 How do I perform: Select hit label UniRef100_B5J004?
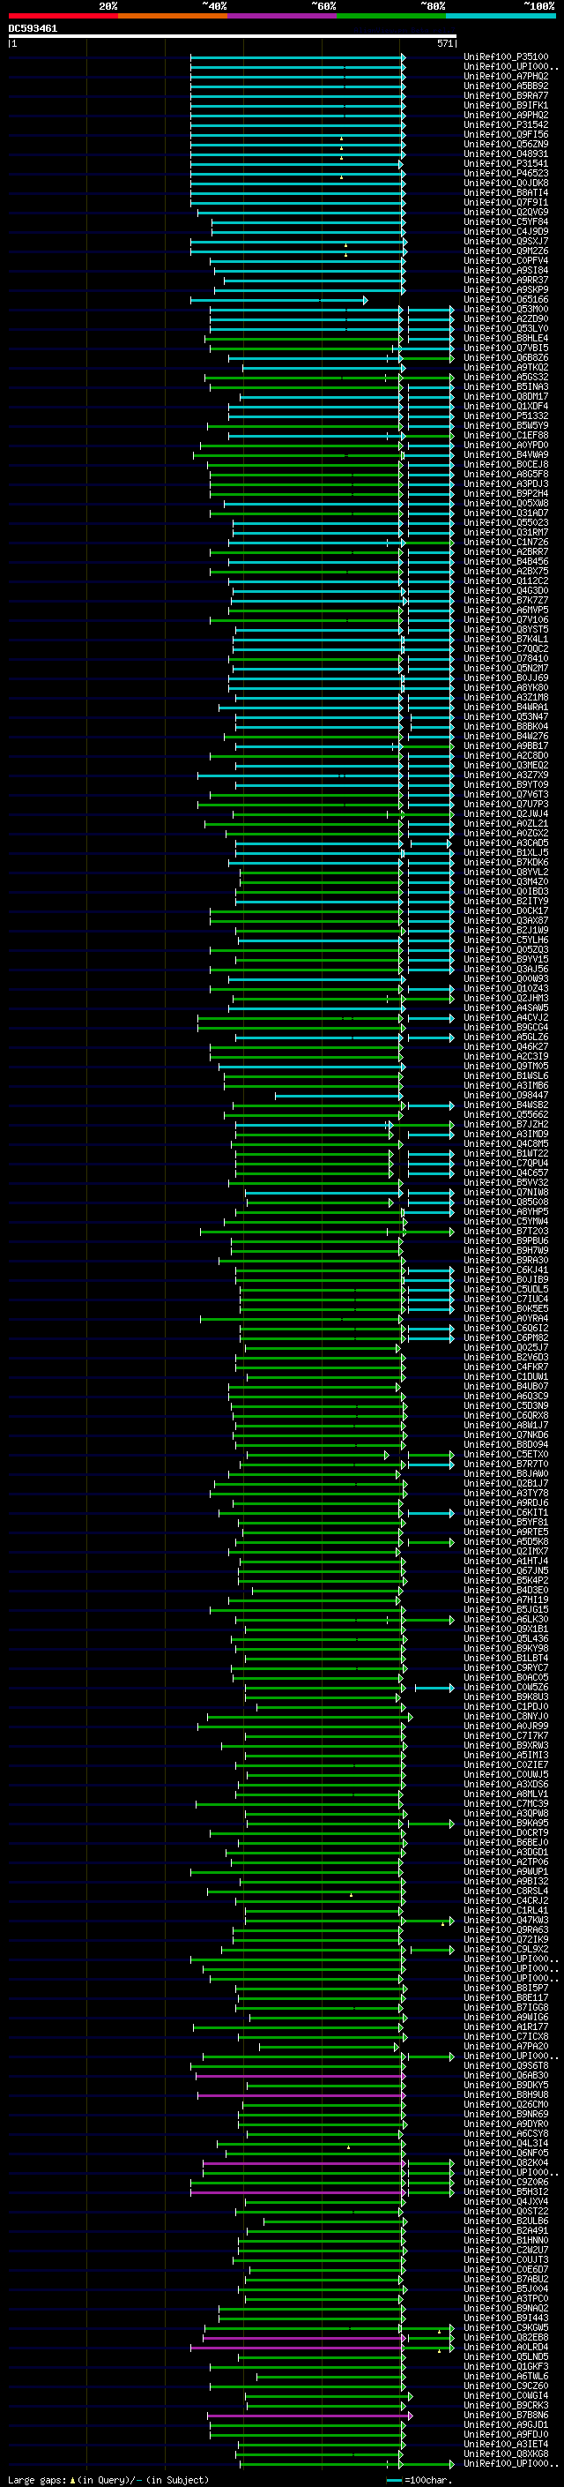tap(505, 2289)
